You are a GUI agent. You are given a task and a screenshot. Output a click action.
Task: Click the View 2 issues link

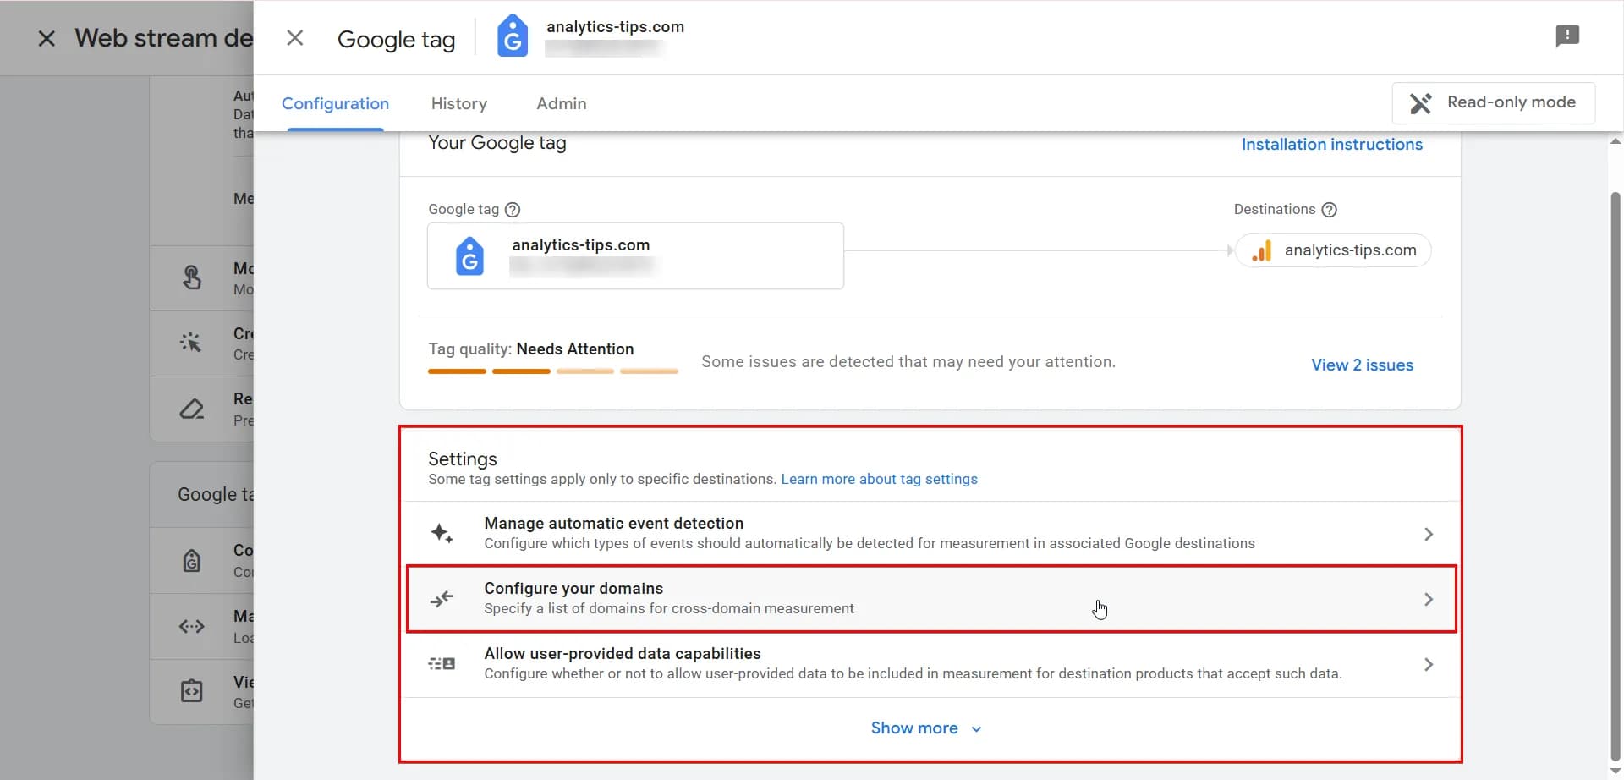pos(1362,365)
